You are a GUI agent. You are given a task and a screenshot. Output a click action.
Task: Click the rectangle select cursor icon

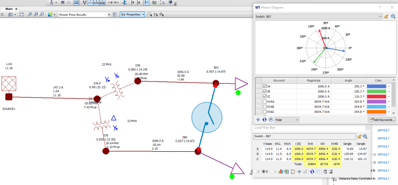[x=150, y=15]
